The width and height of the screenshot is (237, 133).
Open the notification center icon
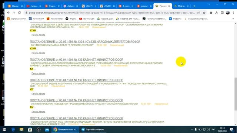232,130
